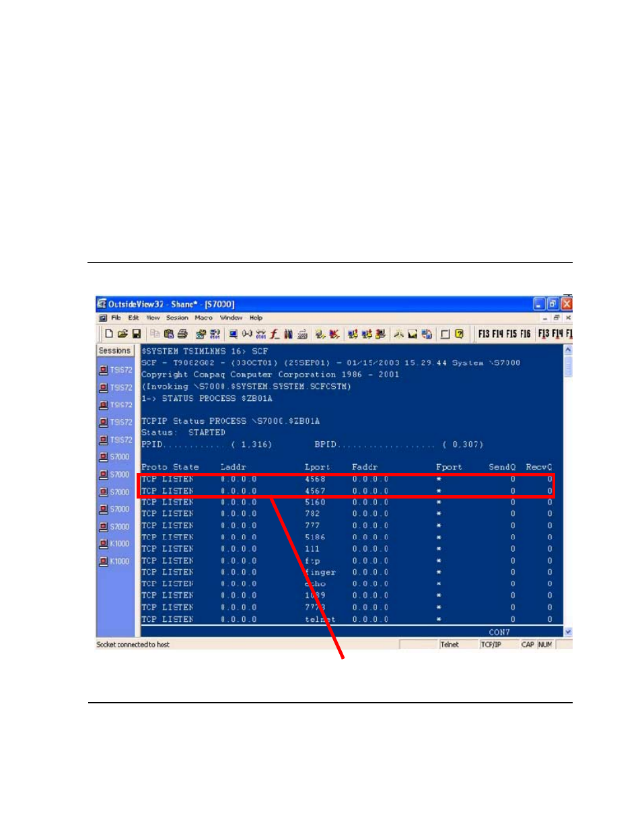Click Lport value 5186 in terminal

click(315, 538)
